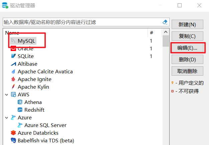The height and width of the screenshot is (145, 209).
Task: Collapse the Azure driver group
Action: click(7, 118)
